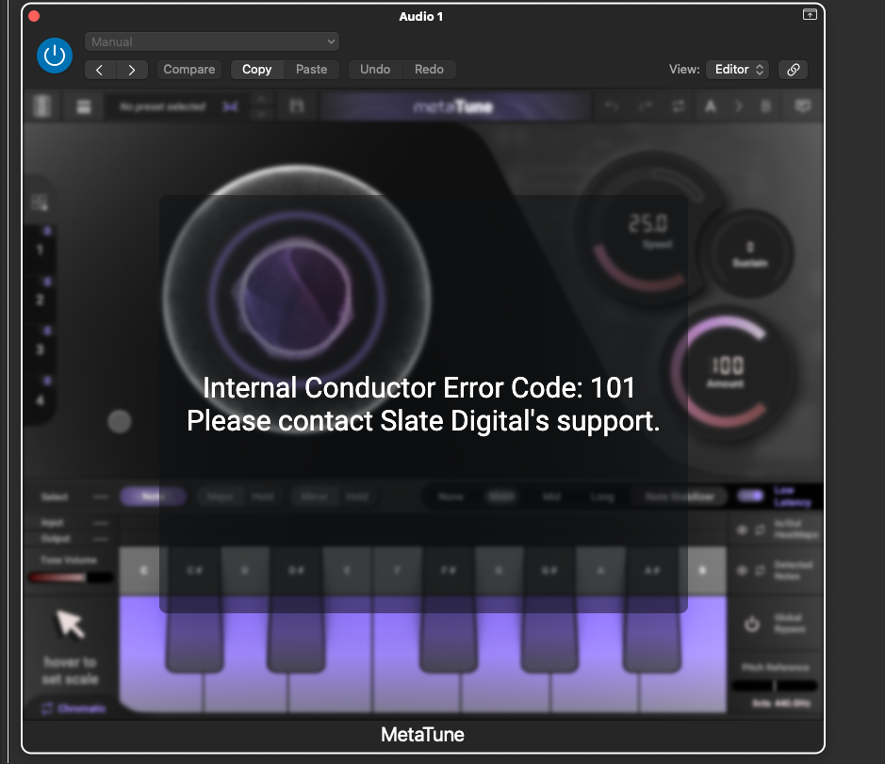Click the metaTune A compare icon
This screenshot has height=764, width=885.
tap(711, 106)
